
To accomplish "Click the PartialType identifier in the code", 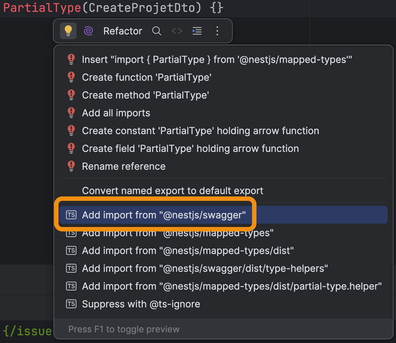I will click(42, 8).
